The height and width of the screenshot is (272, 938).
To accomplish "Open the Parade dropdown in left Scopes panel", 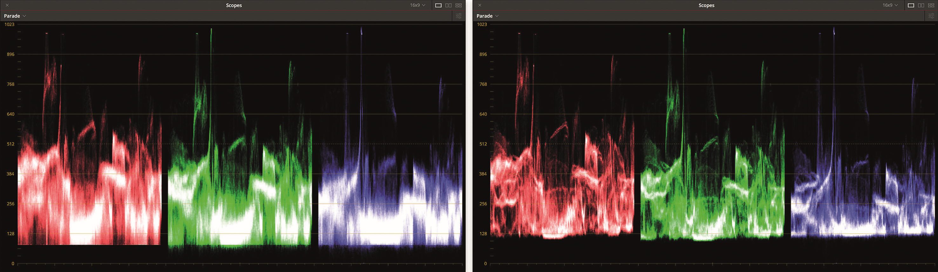I will [15, 16].
